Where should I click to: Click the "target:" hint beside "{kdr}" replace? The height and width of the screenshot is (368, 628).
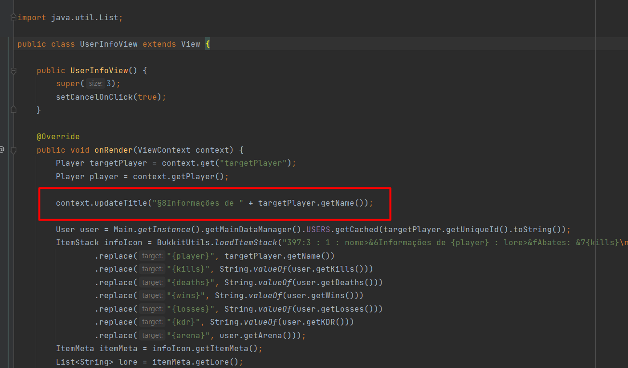152,322
